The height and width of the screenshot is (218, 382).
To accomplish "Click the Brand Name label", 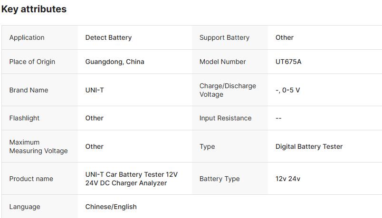I will point(29,90).
